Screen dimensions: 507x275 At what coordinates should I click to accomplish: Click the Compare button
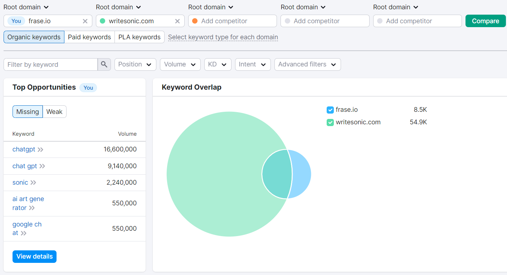(486, 21)
